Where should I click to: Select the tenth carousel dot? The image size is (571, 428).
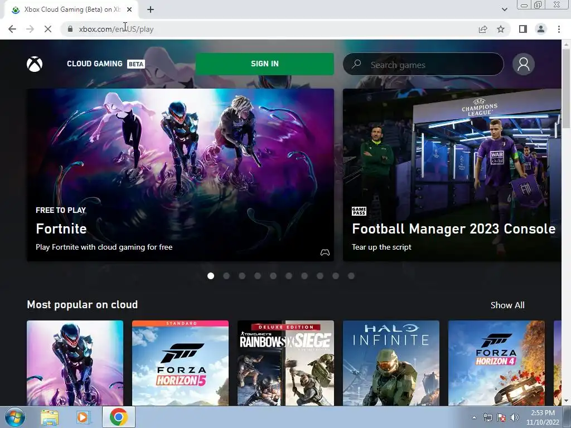[351, 276]
